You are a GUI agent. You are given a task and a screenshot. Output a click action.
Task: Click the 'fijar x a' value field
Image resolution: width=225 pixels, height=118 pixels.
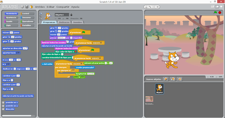(x=12, y=80)
